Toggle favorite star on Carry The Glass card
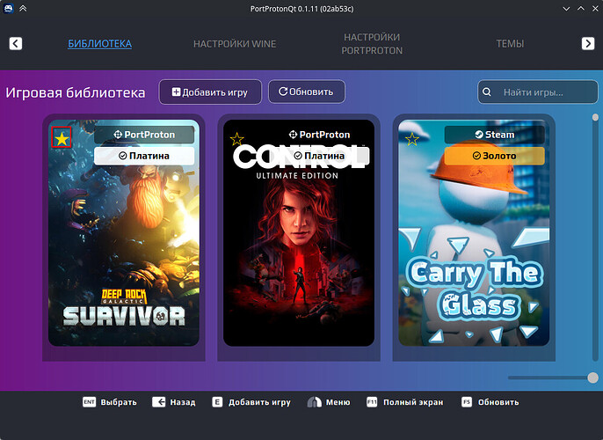Screen dimensions: 603x440 click(x=412, y=138)
